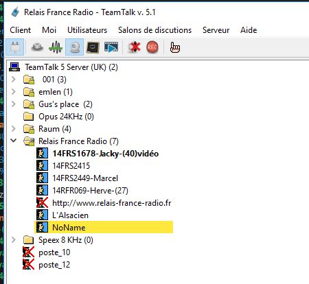Collapse the Relais France Radio channel
Screen dimensions: 309x284
click(x=14, y=141)
